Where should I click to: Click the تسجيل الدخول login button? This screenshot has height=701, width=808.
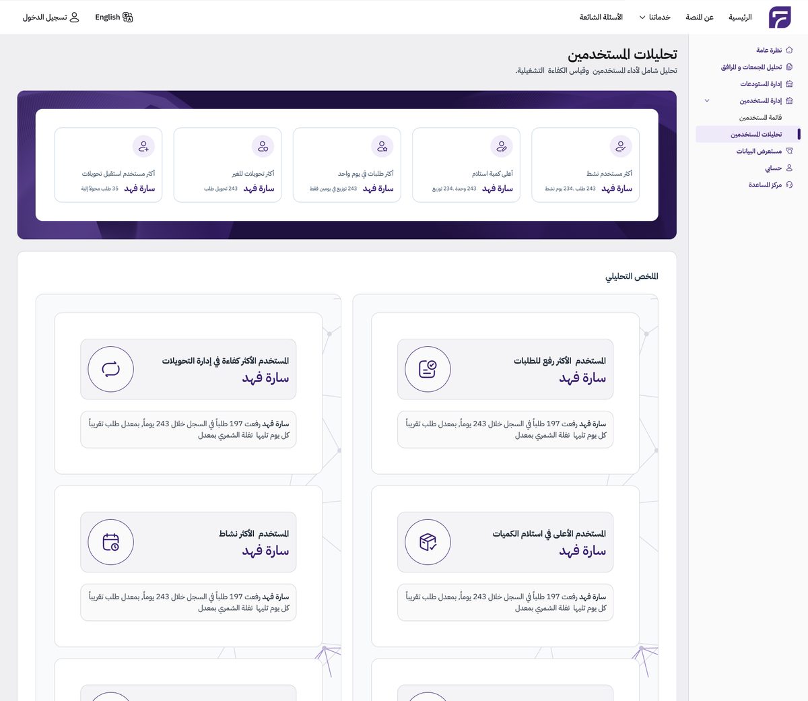pyautogui.click(x=51, y=18)
